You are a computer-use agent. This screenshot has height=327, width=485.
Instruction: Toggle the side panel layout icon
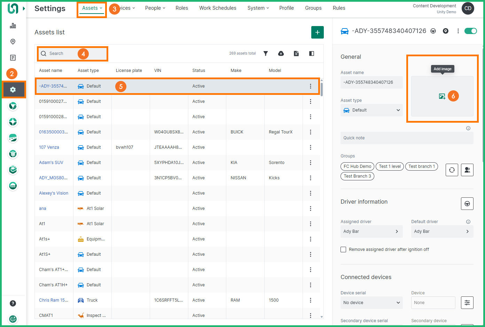click(312, 54)
